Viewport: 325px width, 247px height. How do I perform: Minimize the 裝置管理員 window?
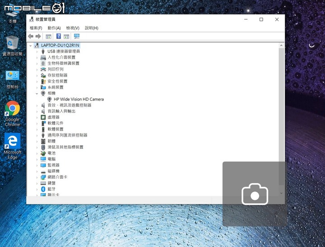coord(246,19)
